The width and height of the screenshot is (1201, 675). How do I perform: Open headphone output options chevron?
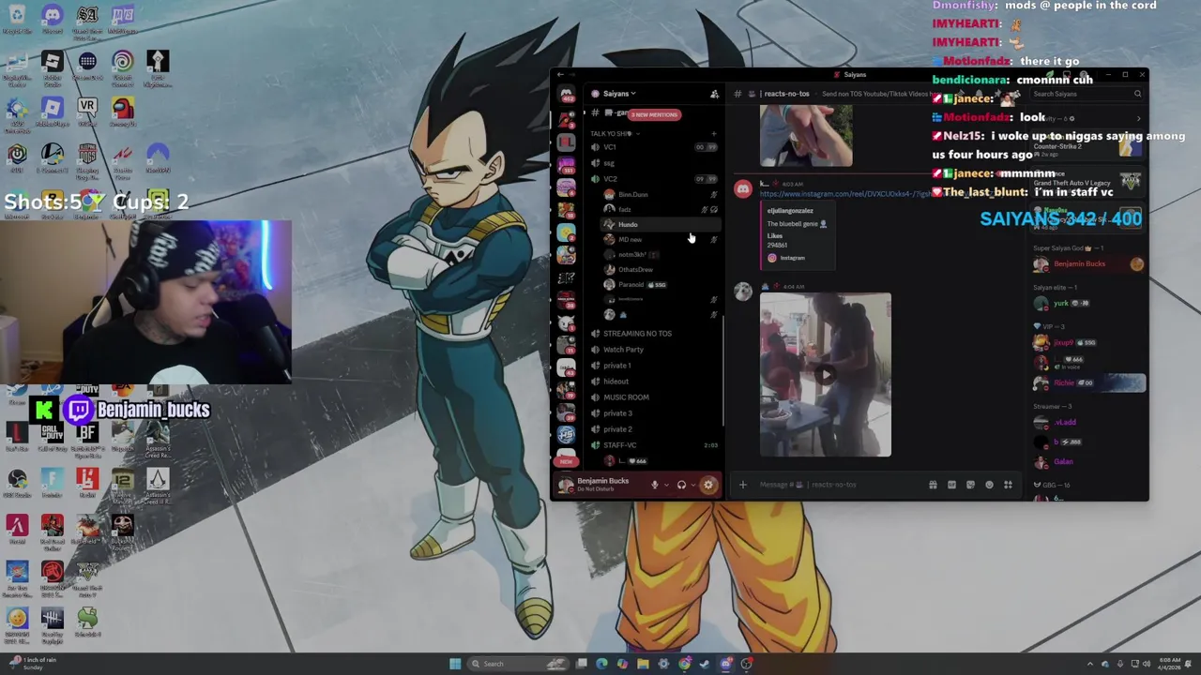[x=692, y=485]
